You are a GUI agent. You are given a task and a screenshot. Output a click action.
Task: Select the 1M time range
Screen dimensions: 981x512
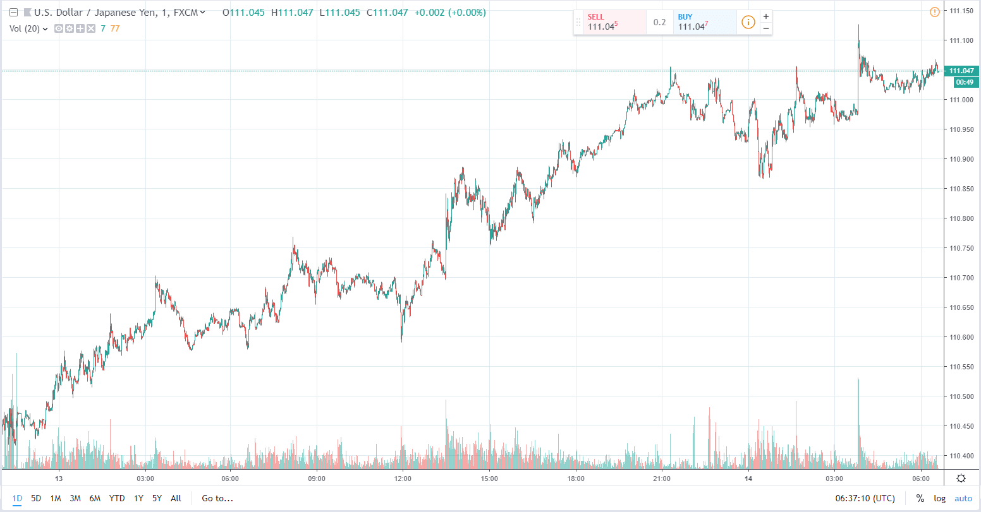point(56,498)
